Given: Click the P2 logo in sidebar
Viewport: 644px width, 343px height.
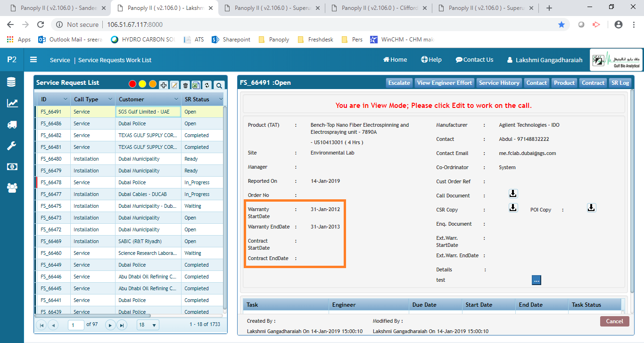Looking at the screenshot, I should pos(12,60).
